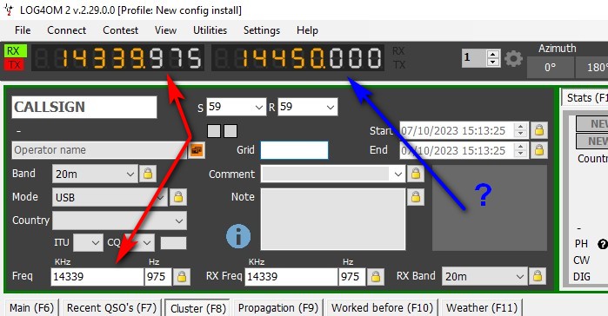Toggle the lock beside the Comment field
Viewport: 608px width, 316px height.
[x=415, y=174]
